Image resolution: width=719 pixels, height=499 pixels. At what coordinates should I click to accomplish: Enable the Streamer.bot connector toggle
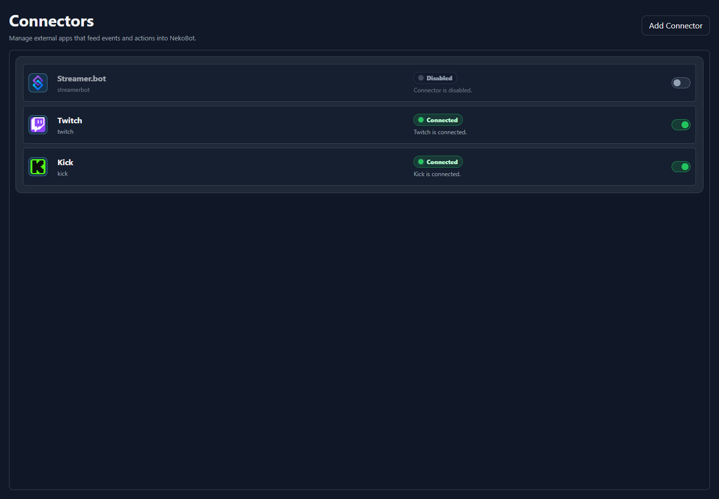coord(681,83)
